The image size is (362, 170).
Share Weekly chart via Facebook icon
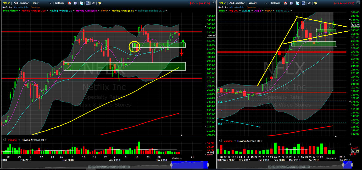304,3
